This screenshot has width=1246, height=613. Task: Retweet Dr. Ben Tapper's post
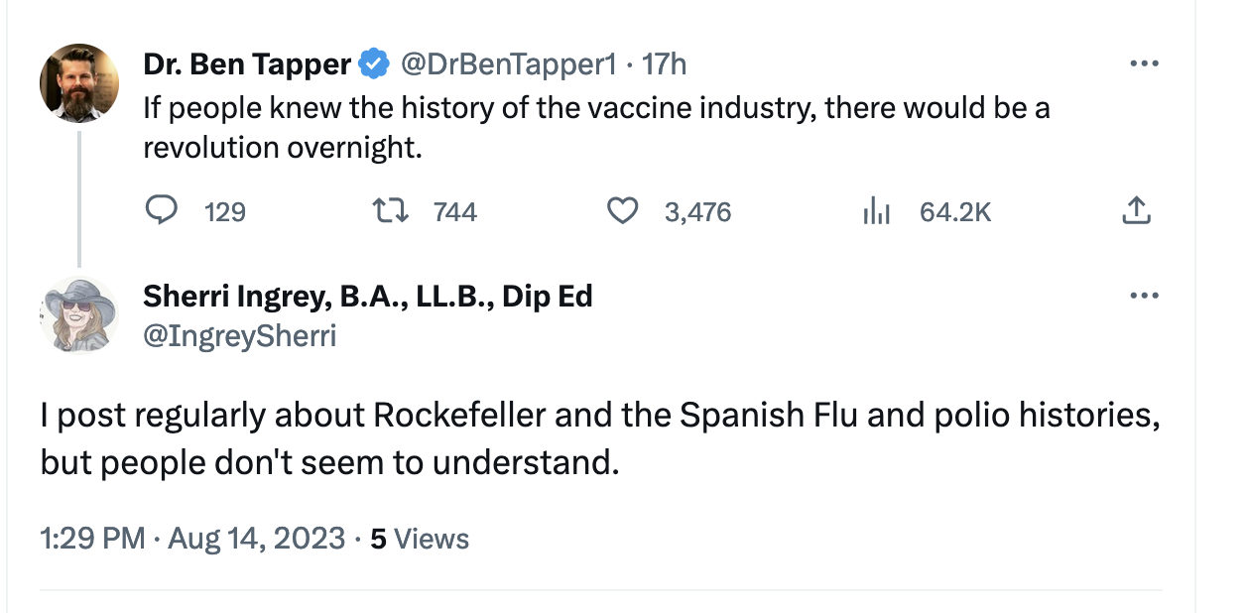(386, 211)
